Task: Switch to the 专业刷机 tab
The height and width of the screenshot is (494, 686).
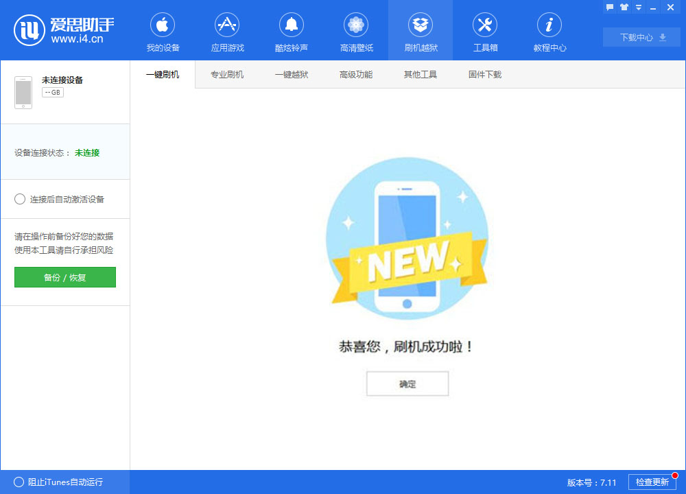Action: pos(226,74)
